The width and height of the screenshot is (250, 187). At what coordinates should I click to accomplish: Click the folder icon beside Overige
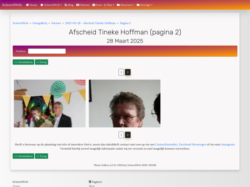138,5
